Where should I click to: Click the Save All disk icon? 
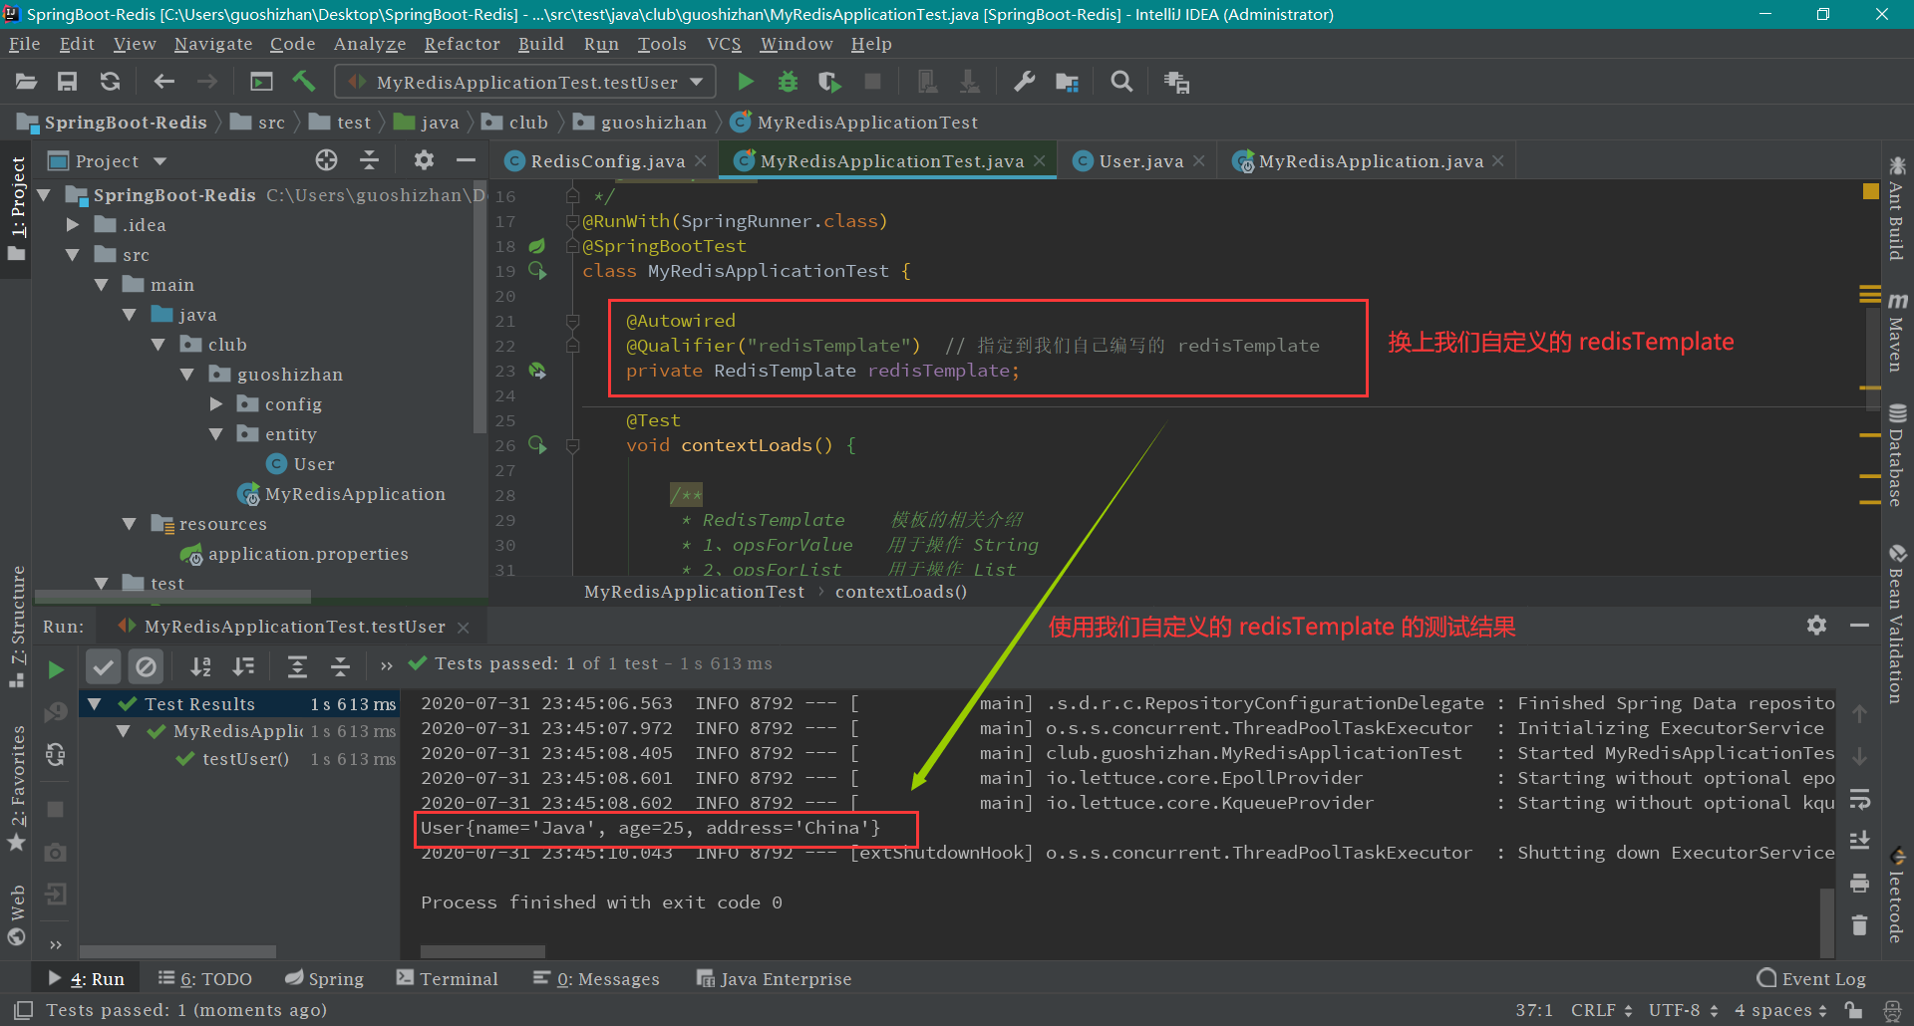(67, 82)
